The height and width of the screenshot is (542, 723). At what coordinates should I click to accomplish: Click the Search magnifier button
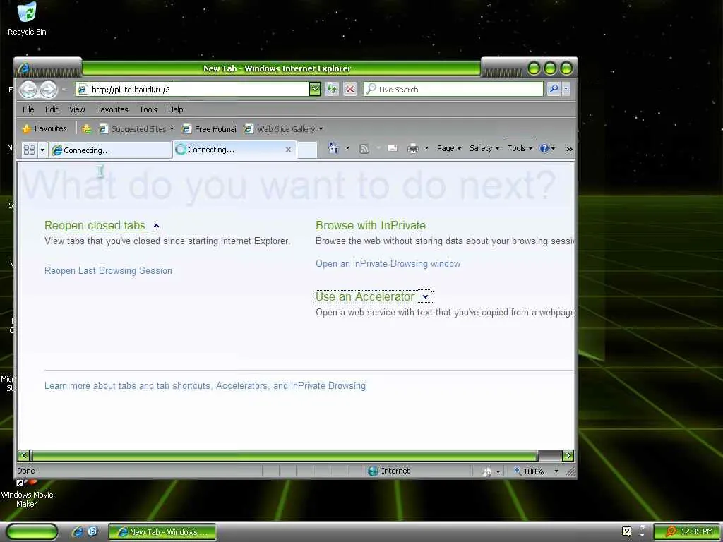point(554,90)
